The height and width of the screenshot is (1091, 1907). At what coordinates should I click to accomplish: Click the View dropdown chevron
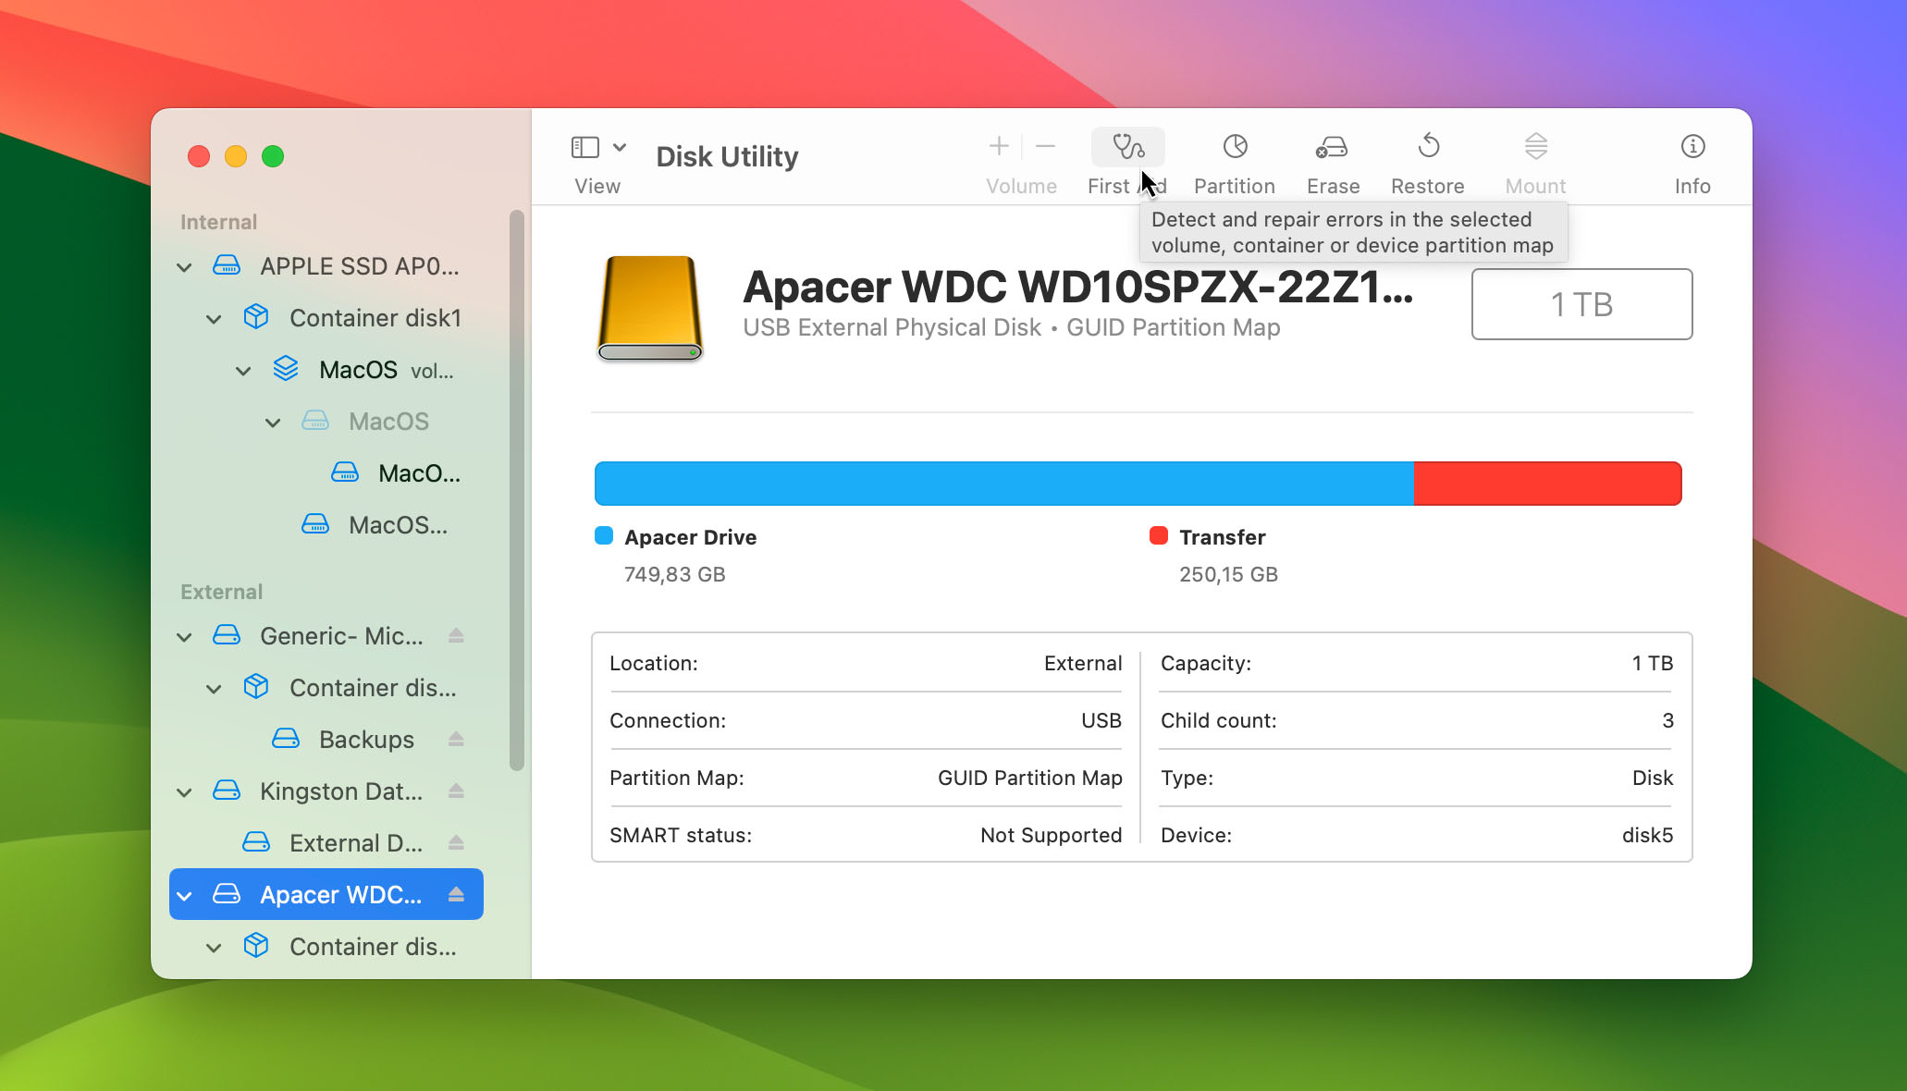[x=620, y=147]
